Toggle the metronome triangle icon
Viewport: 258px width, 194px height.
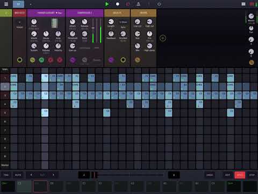pos(138,4)
